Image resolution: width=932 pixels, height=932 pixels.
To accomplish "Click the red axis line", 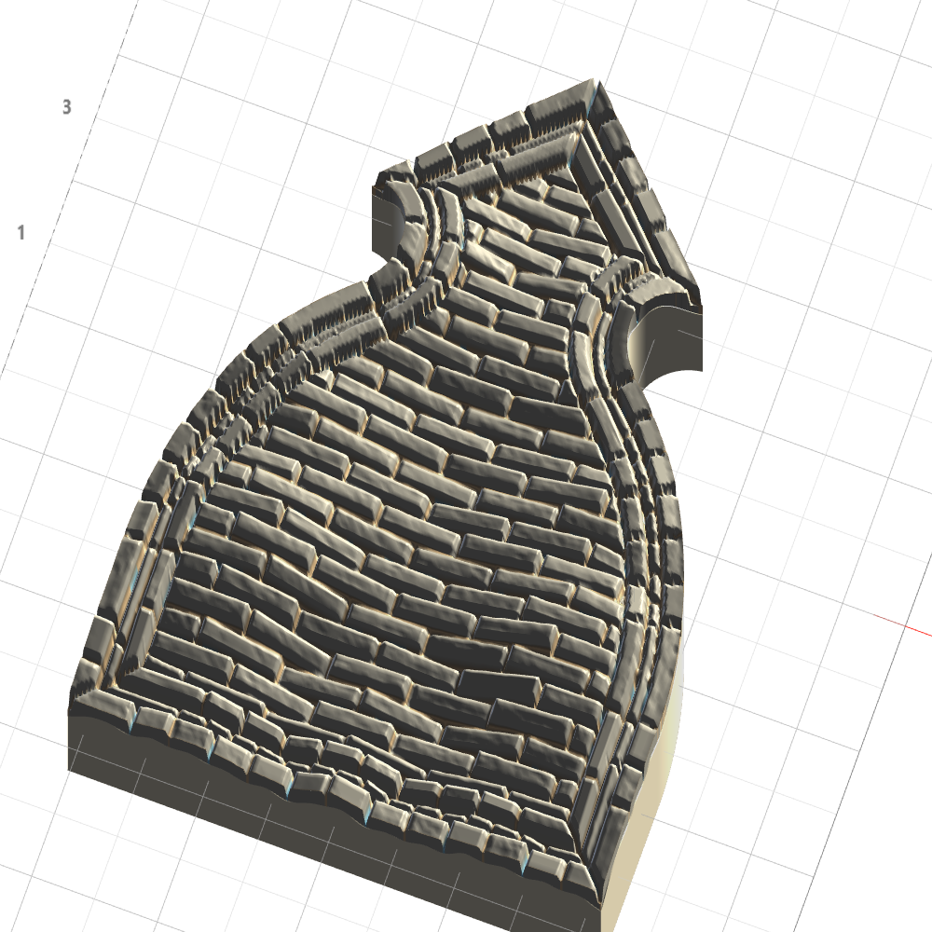I will [902, 624].
